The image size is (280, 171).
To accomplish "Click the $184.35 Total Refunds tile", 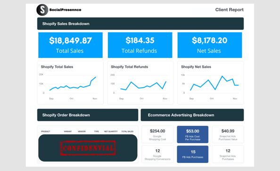I will (140, 45).
